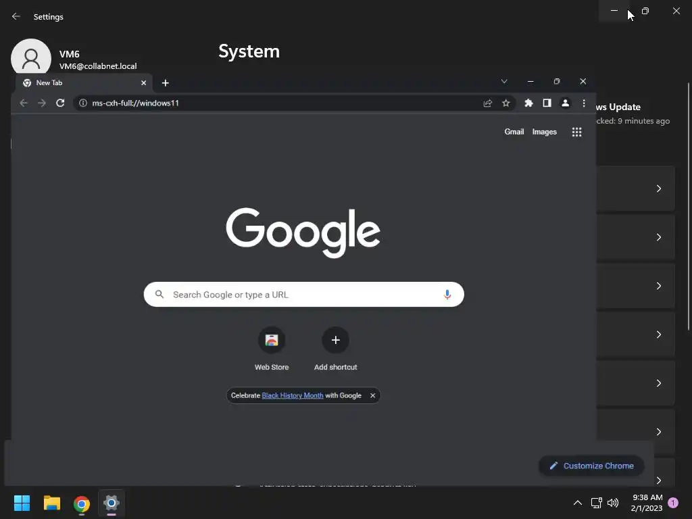This screenshot has width=692, height=519.
Task: Bookmark this tab with star icon
Action: coord(505,103)
